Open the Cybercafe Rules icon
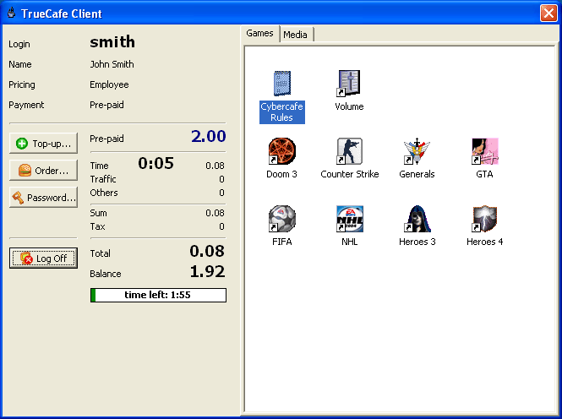The image size is (562, 419). coord(281,84)
